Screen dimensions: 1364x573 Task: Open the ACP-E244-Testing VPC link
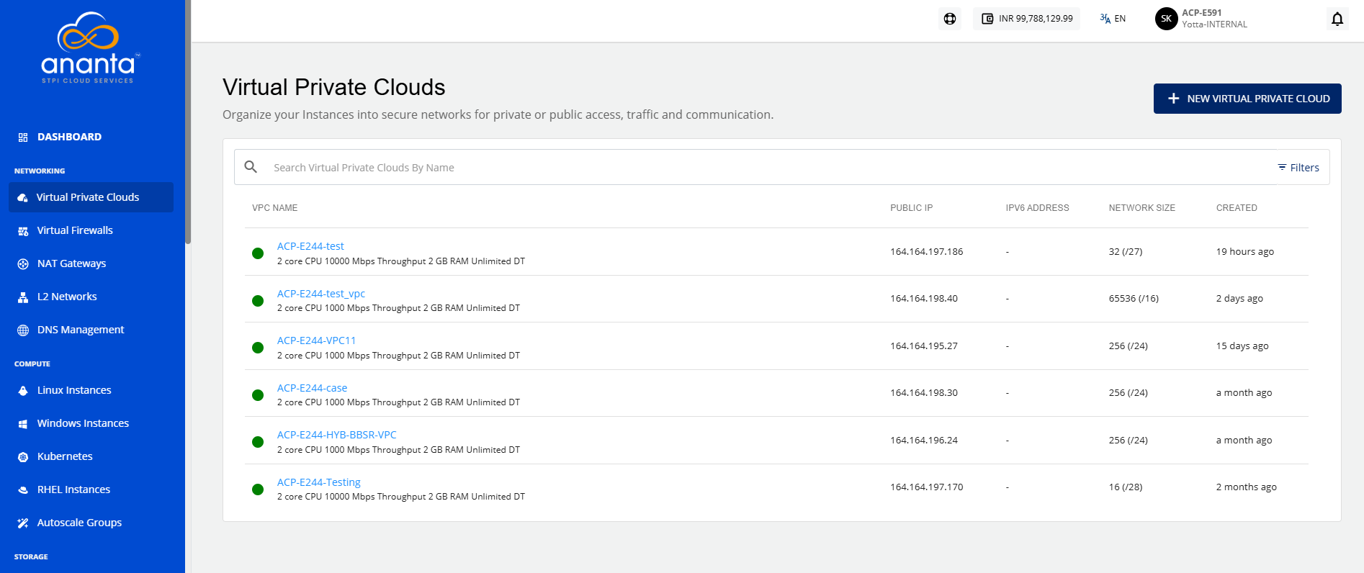[318, 482]
